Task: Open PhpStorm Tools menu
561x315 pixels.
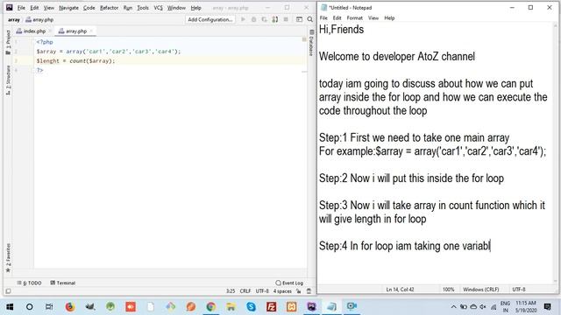Action: 143,8
